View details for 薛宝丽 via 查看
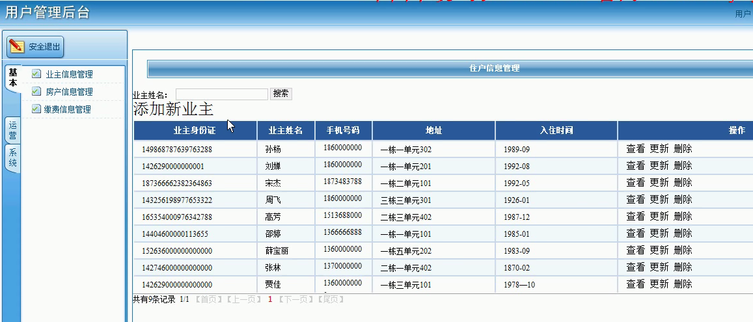 (x=635, y=250)
